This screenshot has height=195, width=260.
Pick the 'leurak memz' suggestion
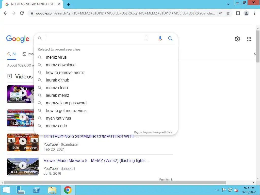(106, 95)
